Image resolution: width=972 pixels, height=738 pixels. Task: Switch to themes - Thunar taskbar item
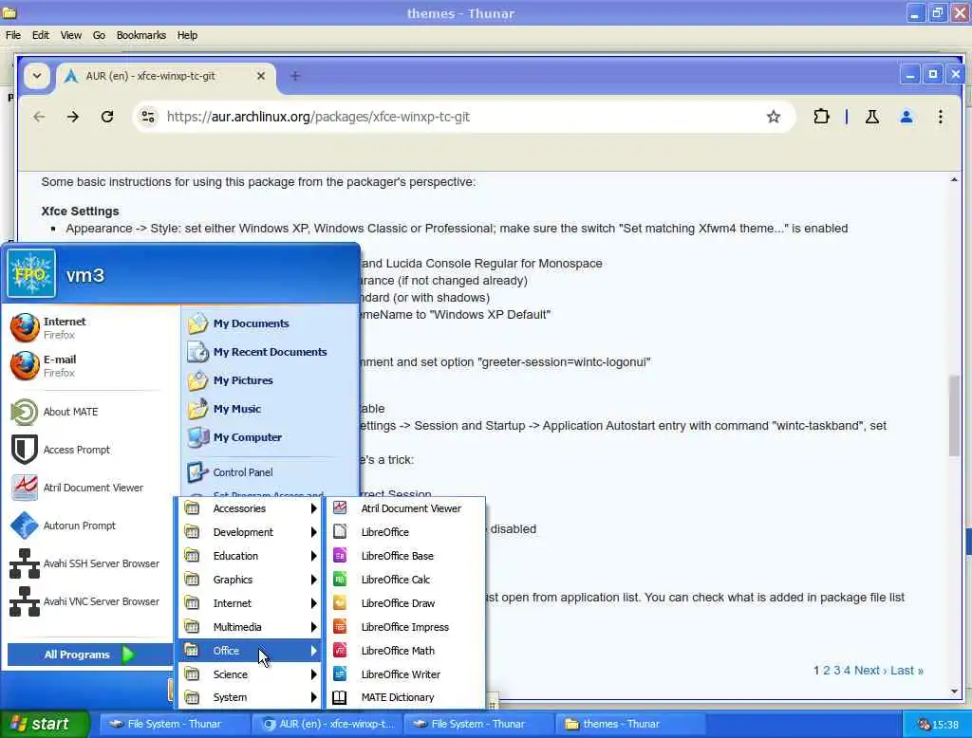coord(630,724)
